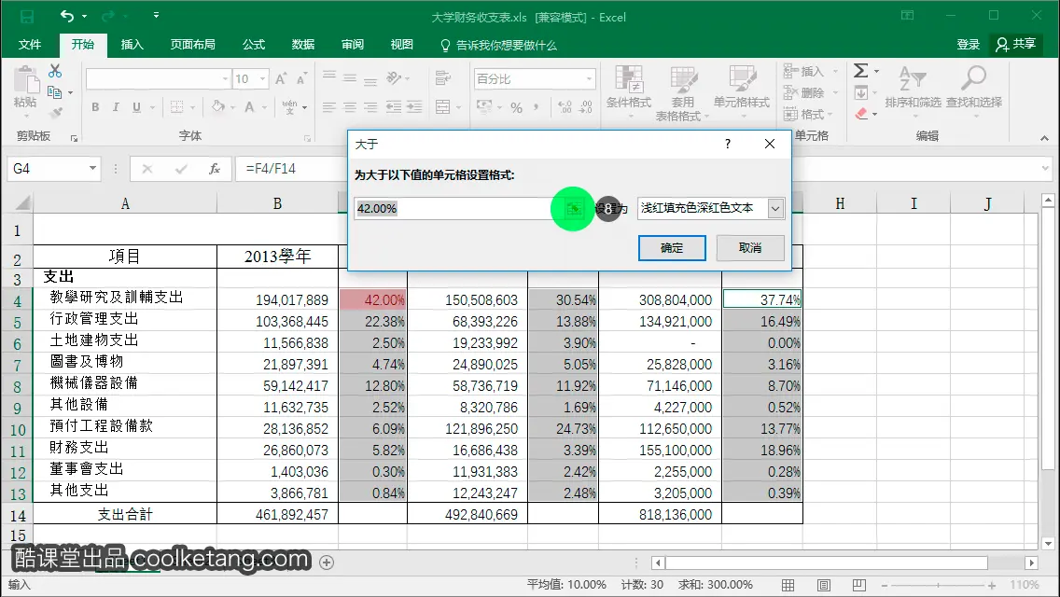Increase font size with larger A icon
1060x597 pixels.
pos(281,79)
